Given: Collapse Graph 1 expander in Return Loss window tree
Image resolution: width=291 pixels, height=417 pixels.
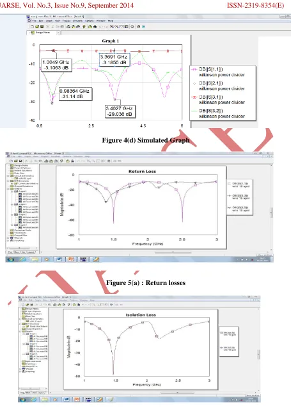Looking at the screenshot, I should coord(12,192).
